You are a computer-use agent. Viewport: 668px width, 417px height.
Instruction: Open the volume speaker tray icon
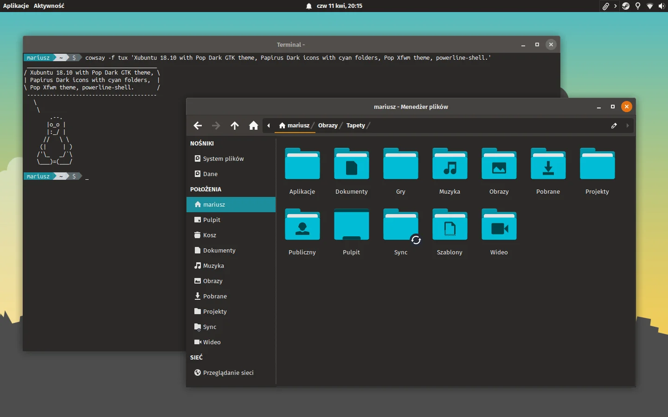click(x=662, y=6)
